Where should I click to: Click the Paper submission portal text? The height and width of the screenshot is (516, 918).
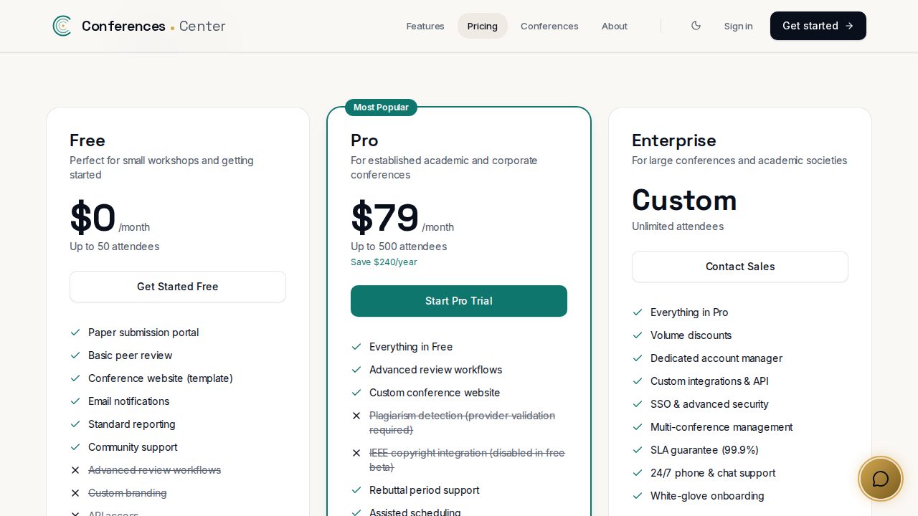[143, 333]
